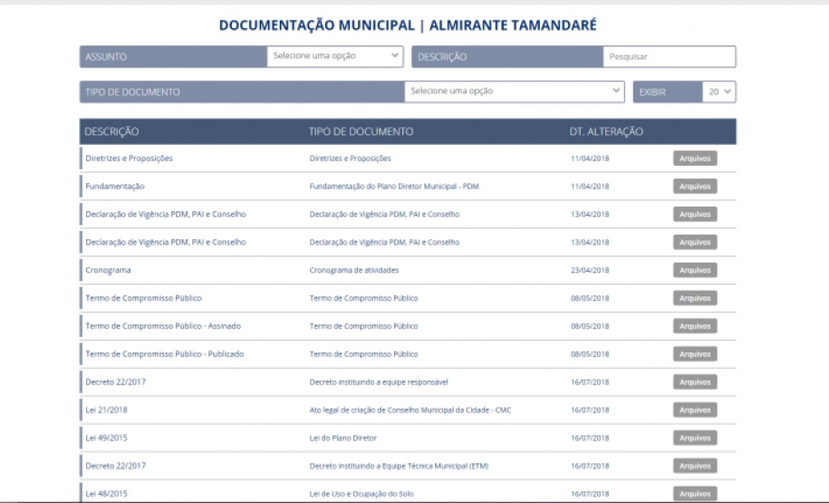Open Arquivos for Lei 49/2015
The height and width of the screenshot is (503, 829).
pos(695,438)
